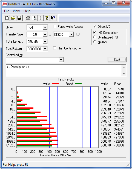
Task: Click the description scrollbar up arrow
Action: 124,67
